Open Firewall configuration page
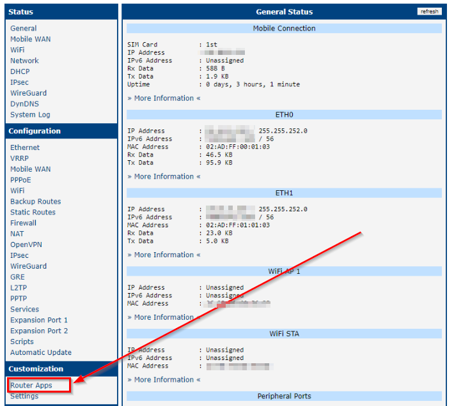The width and height of the screenshot is (454, 406). [x=23, y=223]
